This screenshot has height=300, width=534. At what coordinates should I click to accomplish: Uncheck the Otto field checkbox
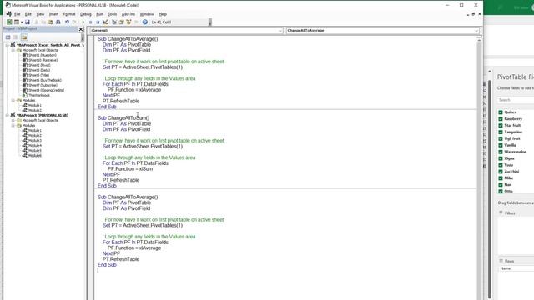point(501,192)
